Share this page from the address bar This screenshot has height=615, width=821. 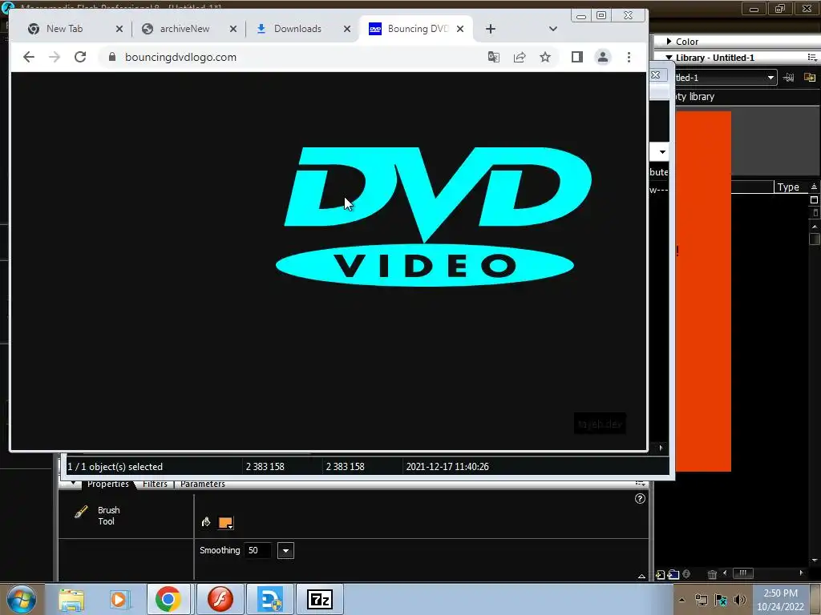tap(520, 57)
